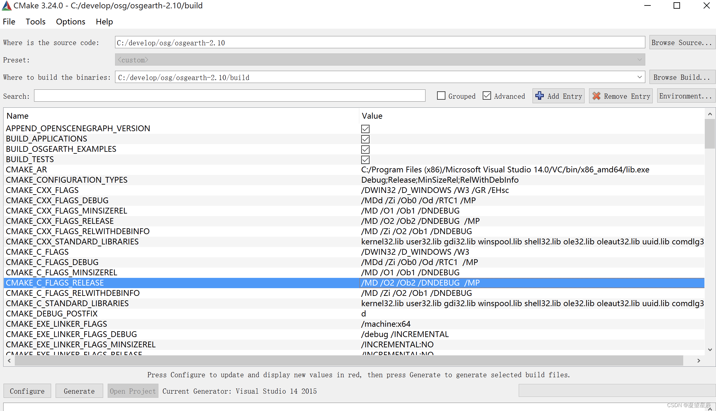716x411 pixels.
Task: Click the scroll left arrow of variable list
Action: pos(9,361)
